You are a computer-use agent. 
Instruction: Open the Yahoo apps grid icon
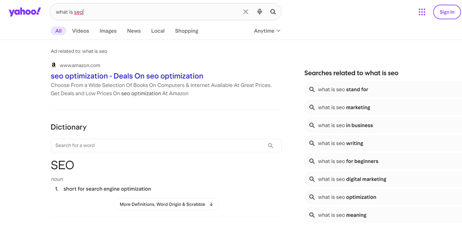pyautogui.click(x=422, y=12)
